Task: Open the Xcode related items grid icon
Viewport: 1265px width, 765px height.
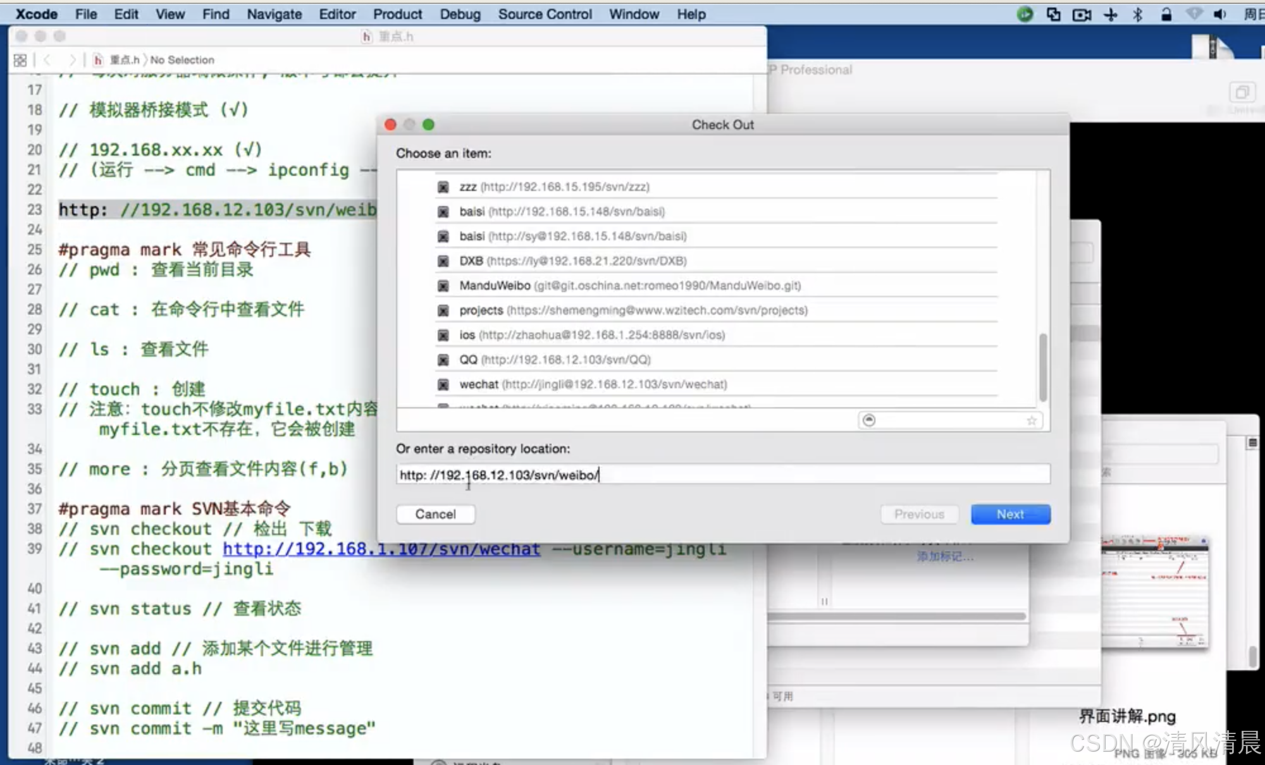Action: [20, 60]
